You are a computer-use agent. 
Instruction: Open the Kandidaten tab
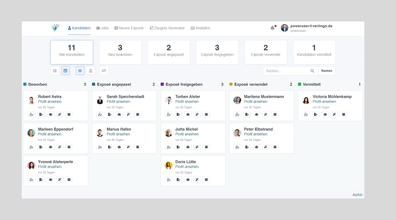[x=79, y=28]
